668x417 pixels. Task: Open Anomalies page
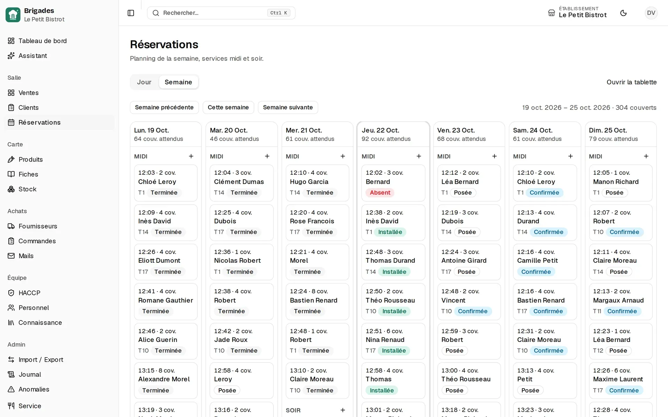59,389
